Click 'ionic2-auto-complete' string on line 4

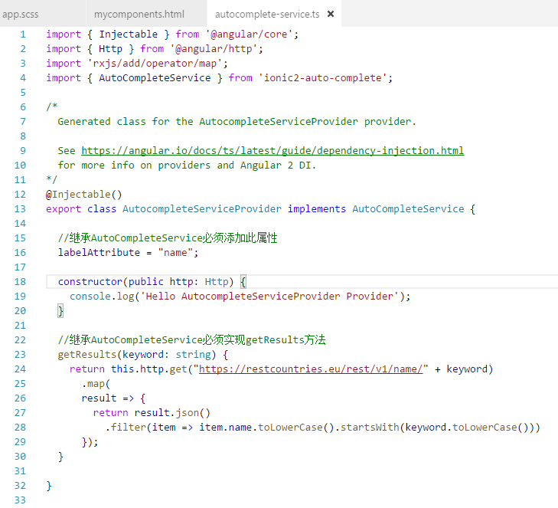[323, 78]
